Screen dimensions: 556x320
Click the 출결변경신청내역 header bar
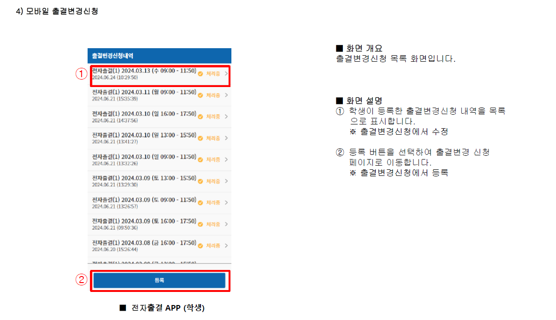(x=159, y=56)
